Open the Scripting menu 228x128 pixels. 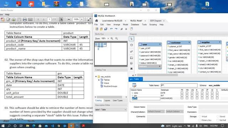tap(153, 25)
